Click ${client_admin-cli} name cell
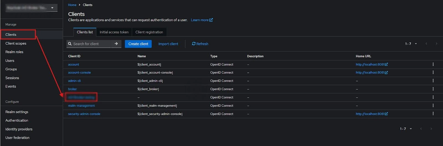Viewport: 443px width, 146px height. tap(150, 81)
